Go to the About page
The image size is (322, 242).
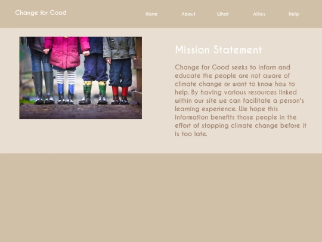click(188, 14)
